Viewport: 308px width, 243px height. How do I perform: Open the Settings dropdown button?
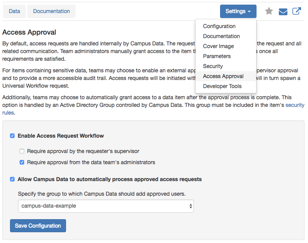click(238, 12)
